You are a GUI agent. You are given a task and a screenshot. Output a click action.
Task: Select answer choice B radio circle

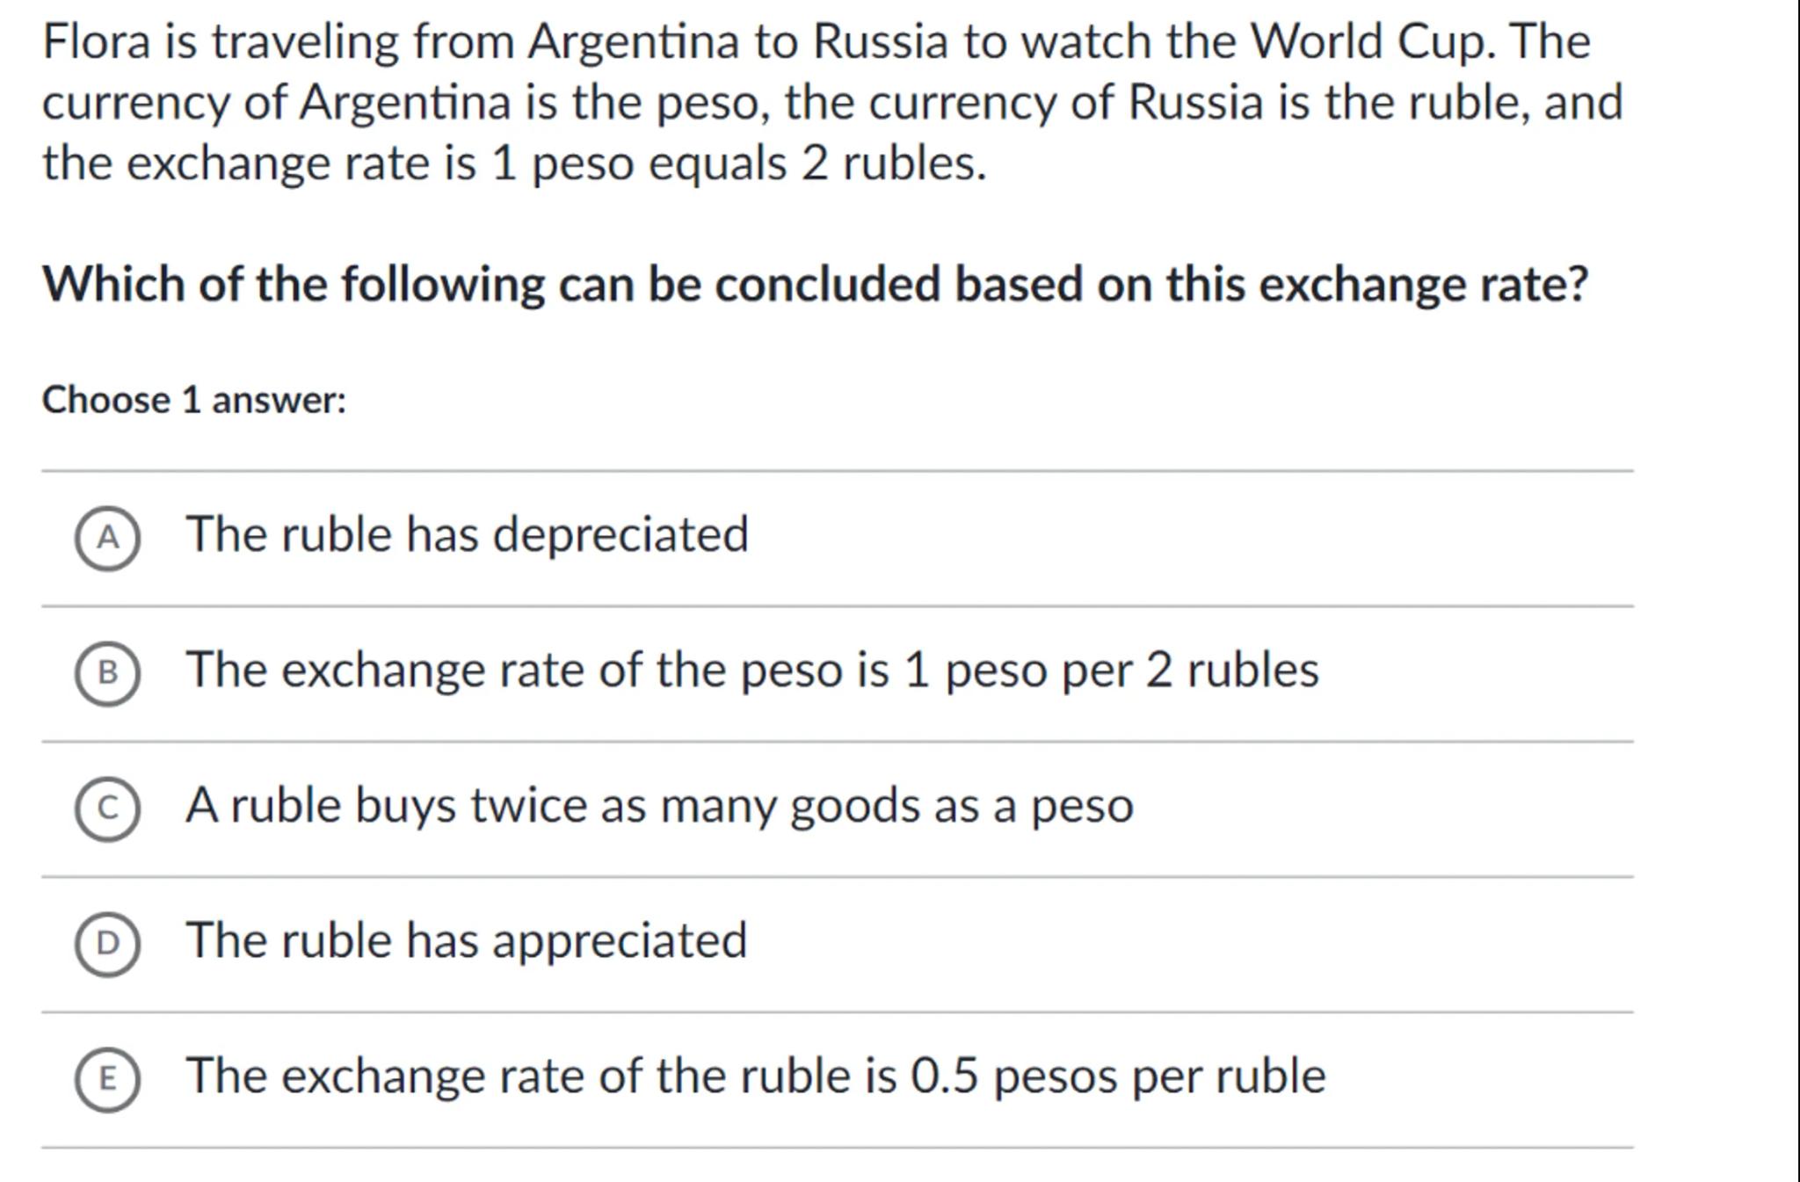(x=107, y=673)
